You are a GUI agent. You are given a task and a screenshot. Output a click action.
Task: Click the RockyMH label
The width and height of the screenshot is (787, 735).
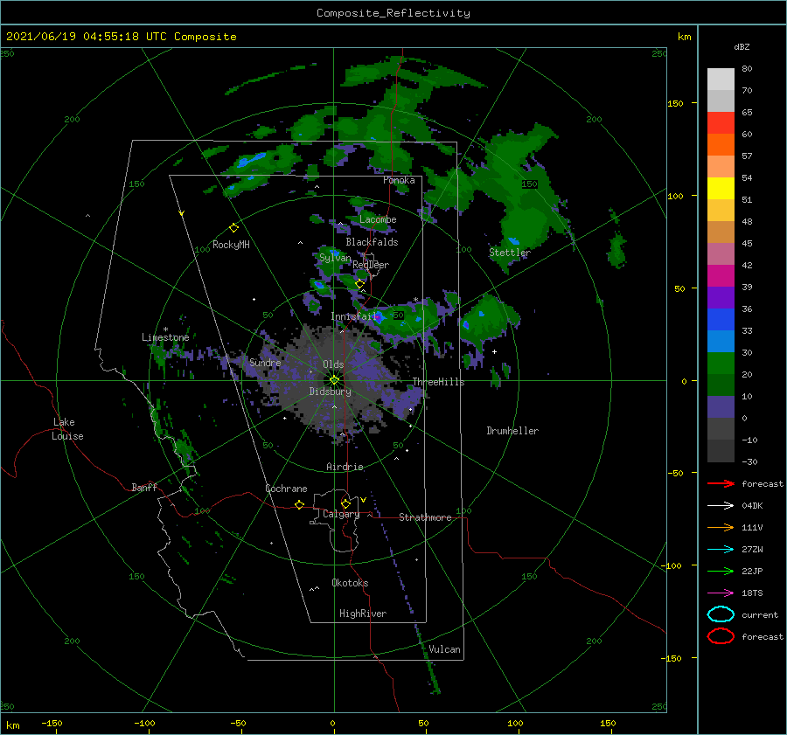231,245
